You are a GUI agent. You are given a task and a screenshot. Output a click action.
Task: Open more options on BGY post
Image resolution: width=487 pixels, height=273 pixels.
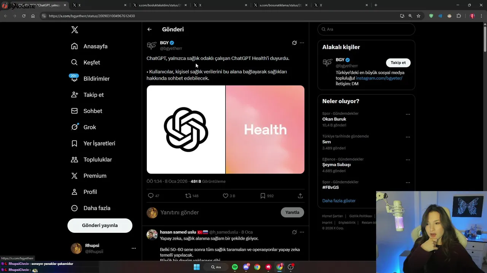[302, 43]
